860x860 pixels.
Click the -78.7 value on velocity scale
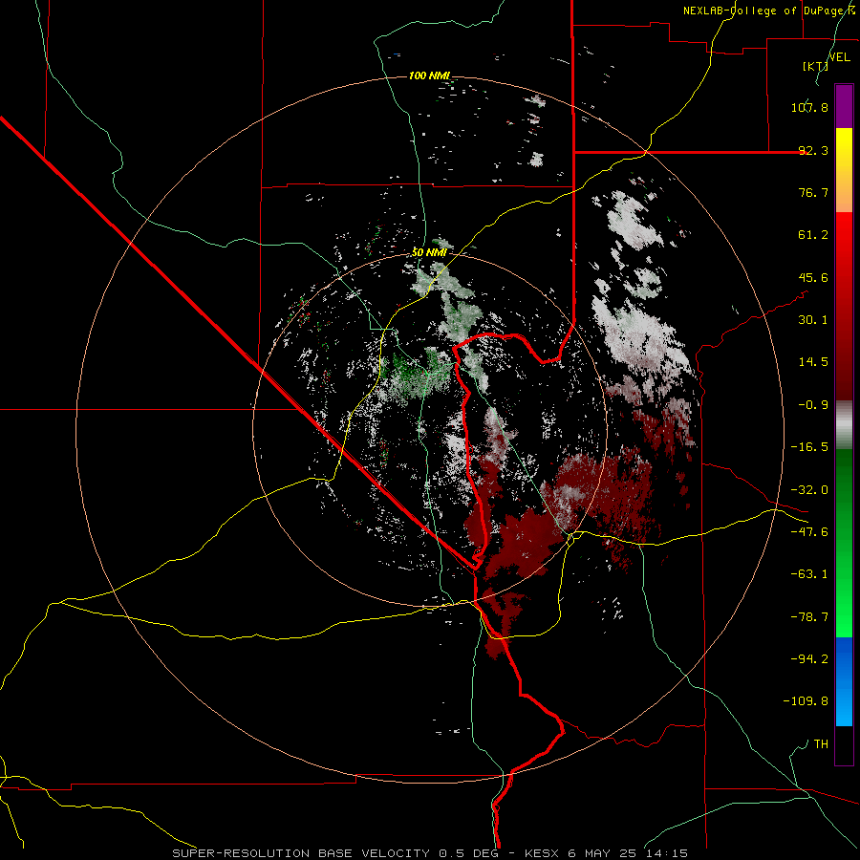pos(809,617)
